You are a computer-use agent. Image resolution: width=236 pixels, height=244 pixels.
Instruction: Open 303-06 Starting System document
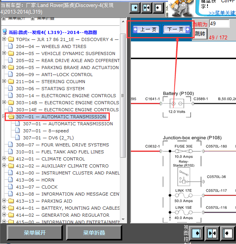[50, 89]
